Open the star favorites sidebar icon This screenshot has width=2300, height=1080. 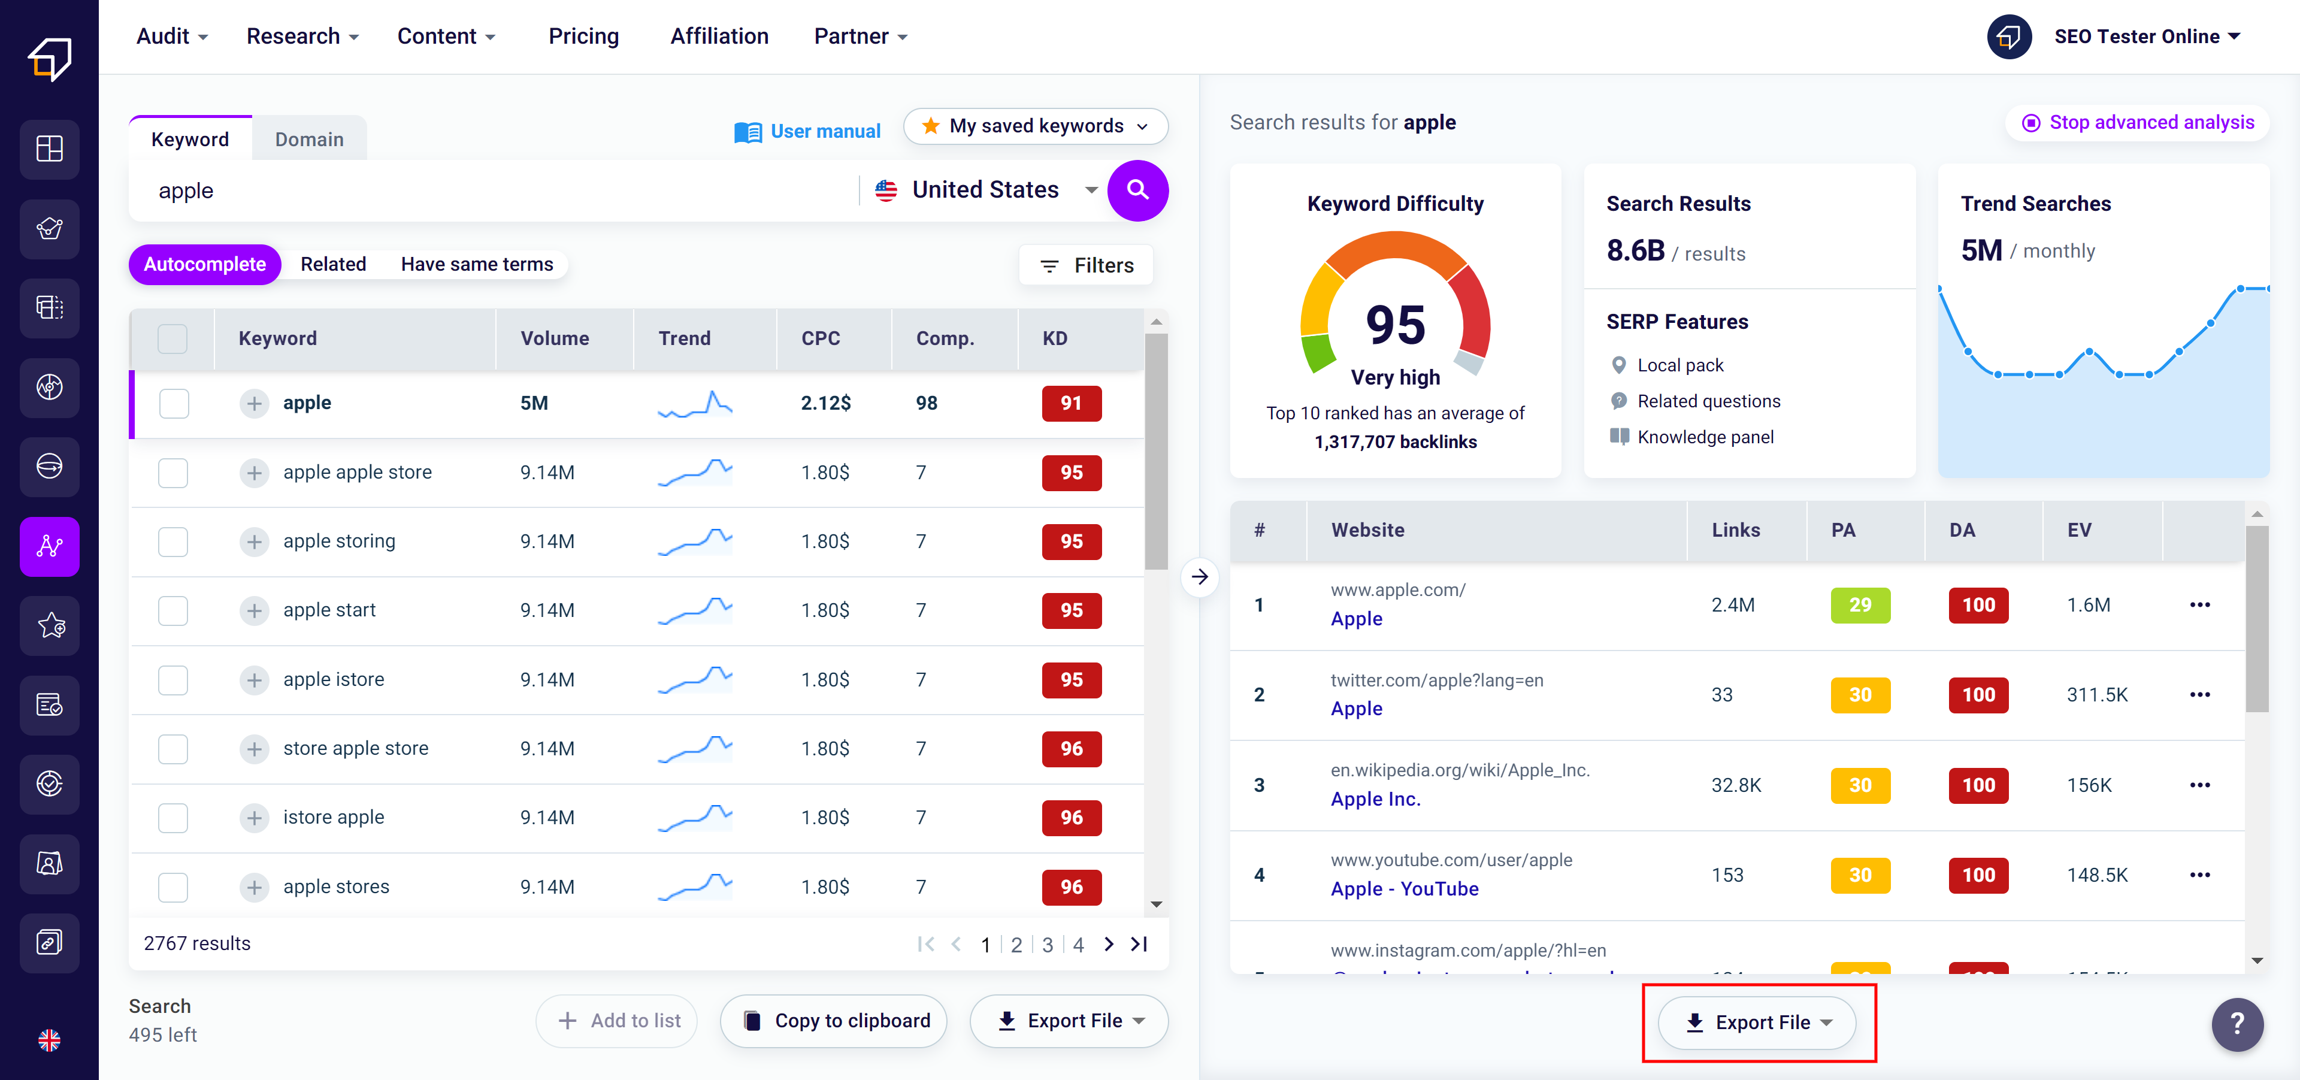(49, 626)
